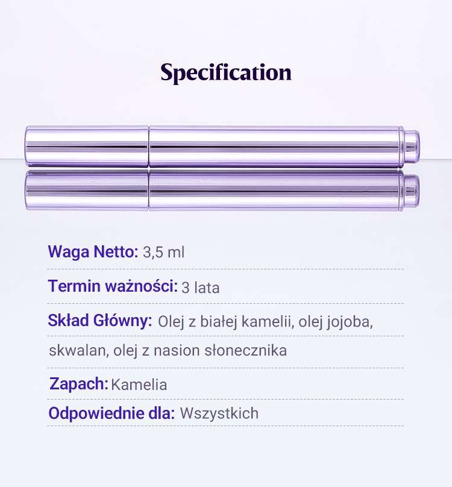Click the seam between tube cap and body
The height and width of the screenshot is (487, 452).
[x=149, y=146]
